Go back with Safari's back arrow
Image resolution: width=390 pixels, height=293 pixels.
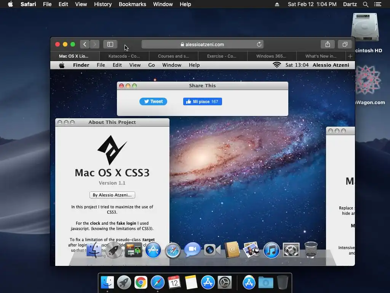click(85, 44)
